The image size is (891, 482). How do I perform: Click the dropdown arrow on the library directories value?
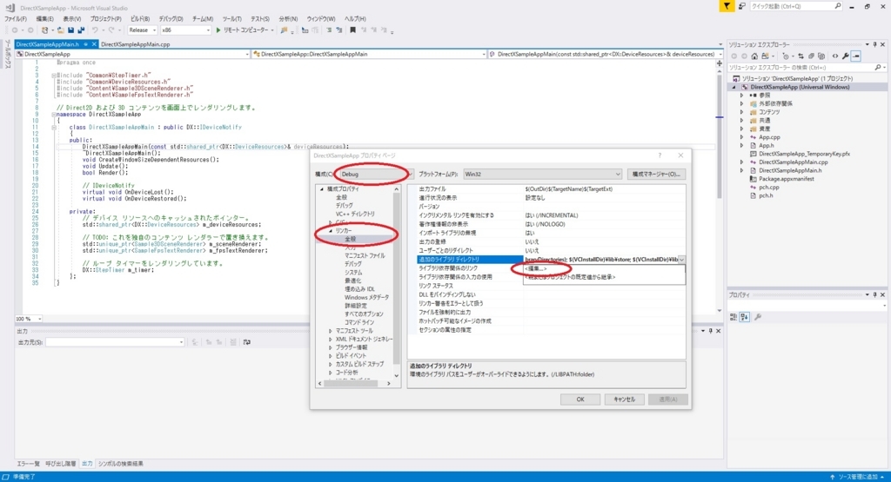pos(680,259)
